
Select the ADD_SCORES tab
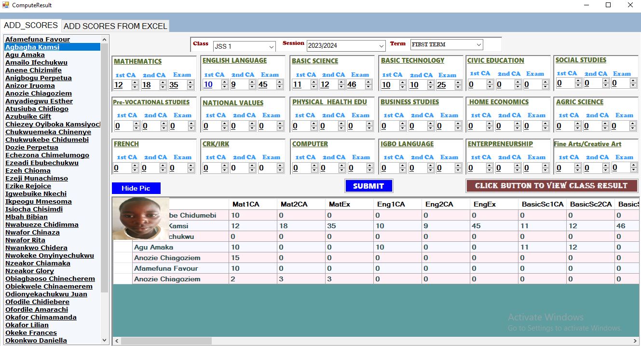[x=31, y=25]
